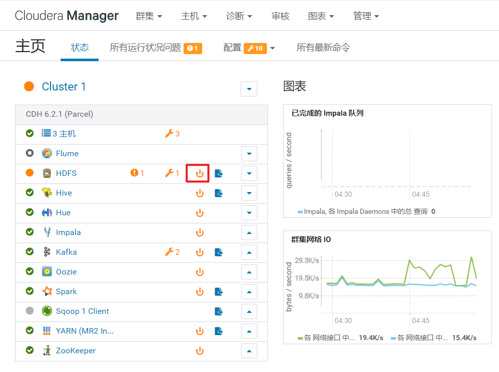Open the 3 主机 hosts link
Image resolution: width=499 pixels, height=372 pixels.
point(64,133)
